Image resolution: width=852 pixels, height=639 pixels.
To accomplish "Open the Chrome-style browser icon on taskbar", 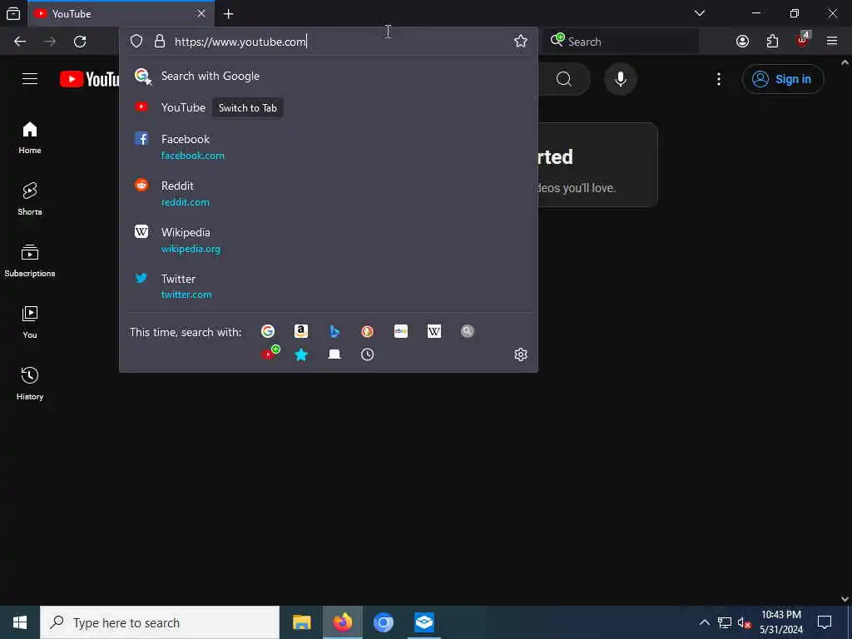I will 383,622.
